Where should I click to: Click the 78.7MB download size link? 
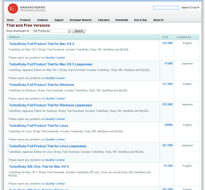point(168,166)
